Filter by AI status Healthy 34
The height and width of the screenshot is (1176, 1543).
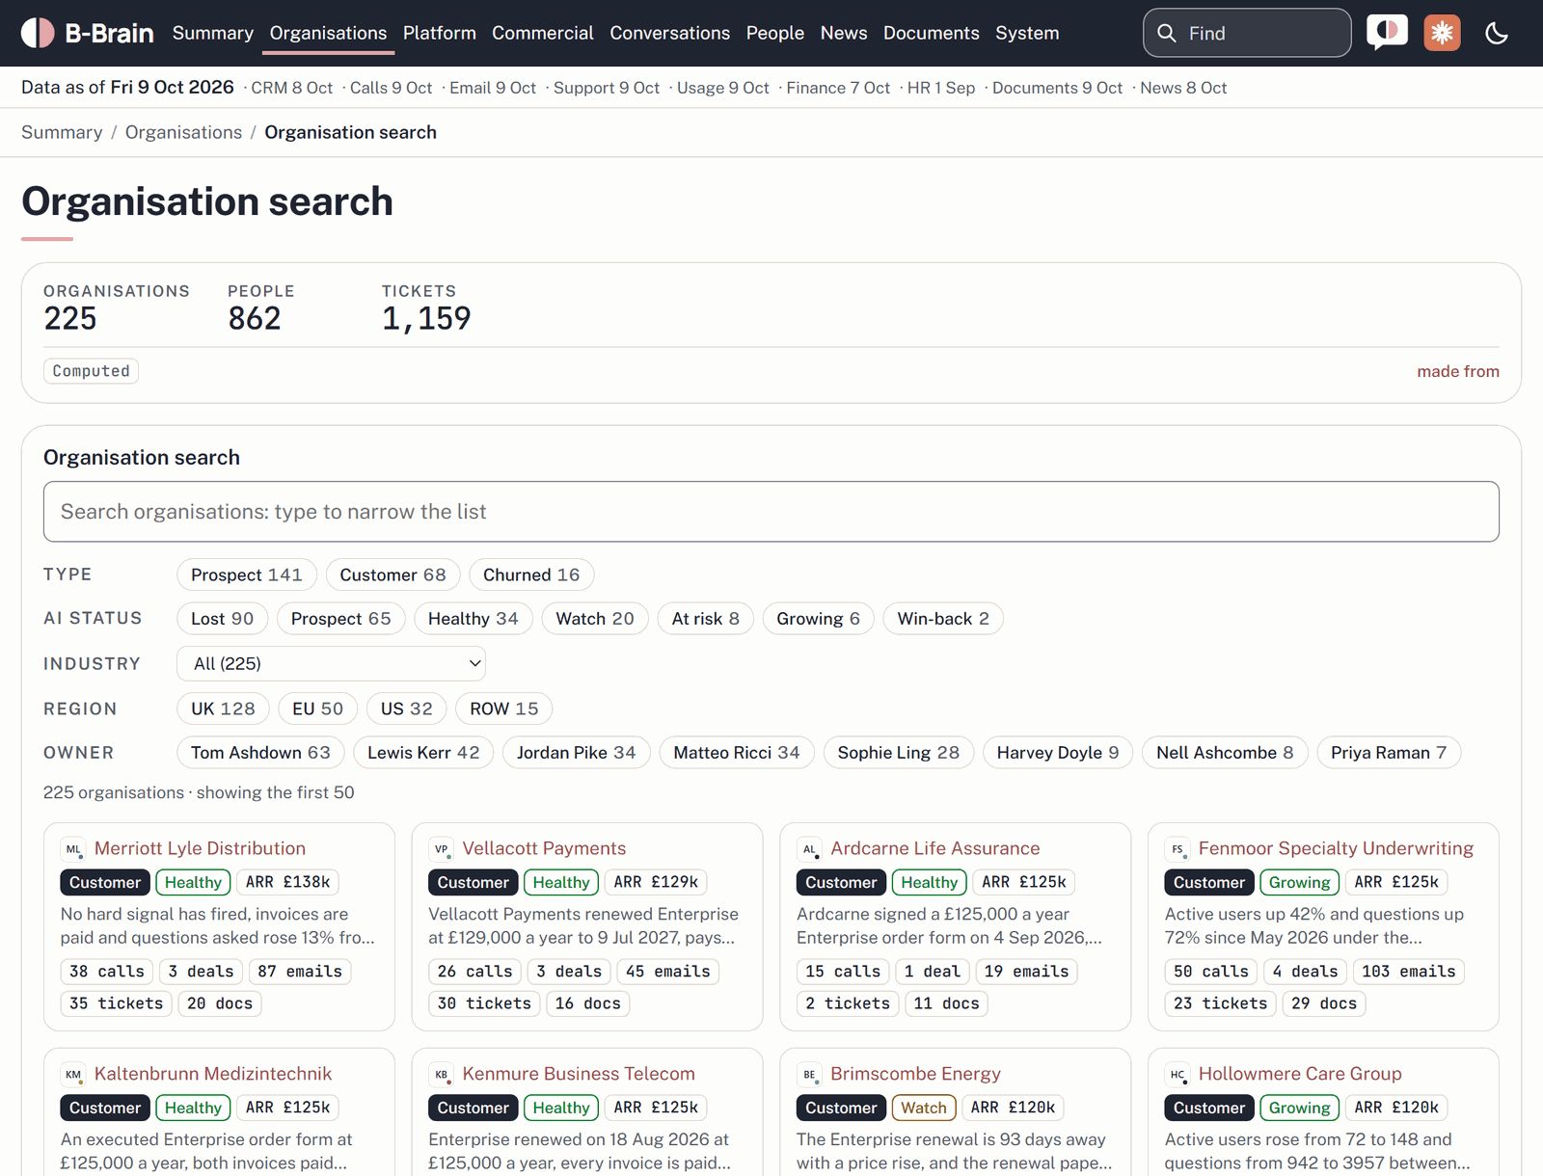coord(473,619)
